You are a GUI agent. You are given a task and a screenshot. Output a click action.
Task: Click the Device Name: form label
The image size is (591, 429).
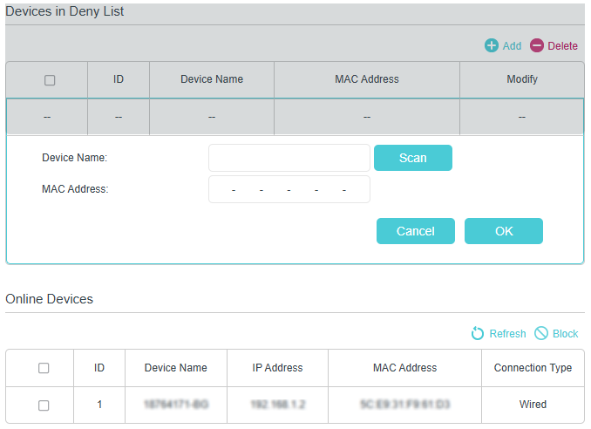74,158
